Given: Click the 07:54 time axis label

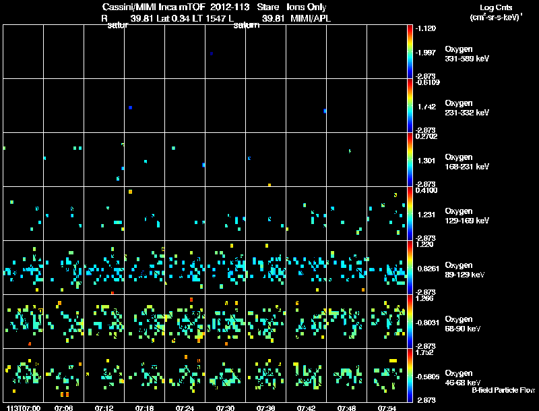Looking at the screenshot, I should 387,408.
